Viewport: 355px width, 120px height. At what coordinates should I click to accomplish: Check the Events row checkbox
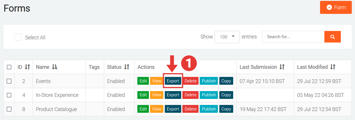pos(9,81)
